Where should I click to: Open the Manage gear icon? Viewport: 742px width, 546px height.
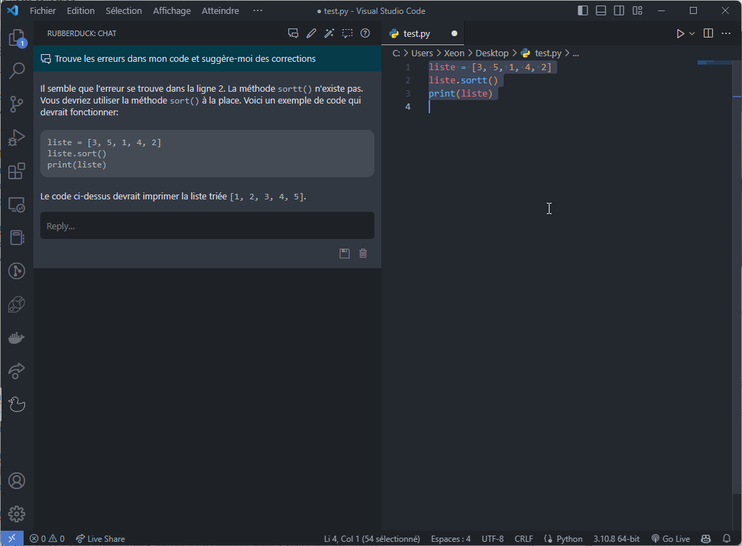[x=17, y=514]
